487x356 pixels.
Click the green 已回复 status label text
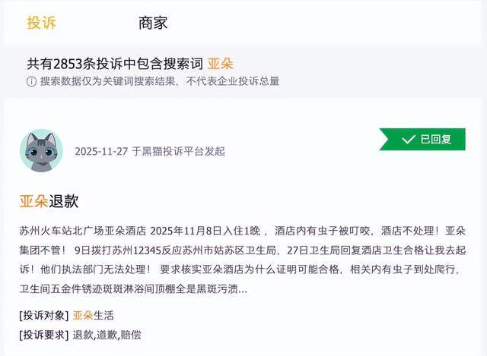click(436, 140)
